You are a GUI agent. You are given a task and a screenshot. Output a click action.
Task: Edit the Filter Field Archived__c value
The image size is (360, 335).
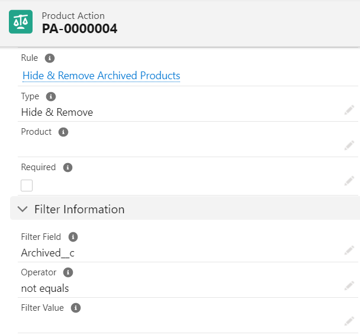click(x=349, y=251)
